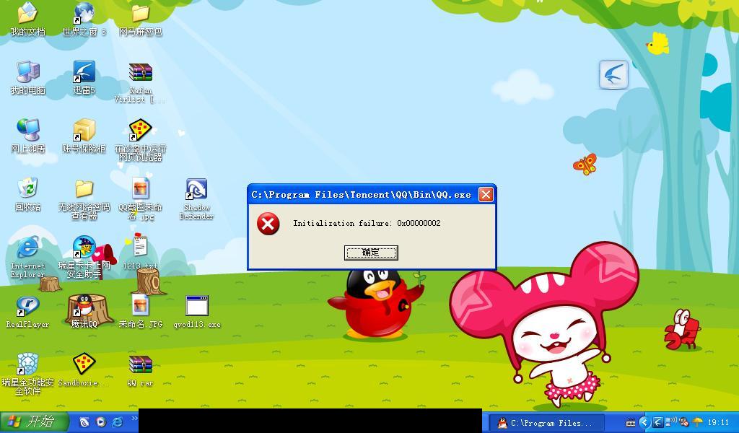Select the 在沙盘中运行网页浏览器 shortcut
The width and height of the screenshot is (739, 433).
(x=141, y=141)
